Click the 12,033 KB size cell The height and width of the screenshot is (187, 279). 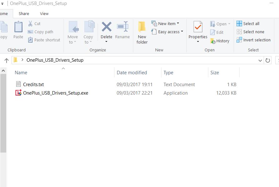226,93
